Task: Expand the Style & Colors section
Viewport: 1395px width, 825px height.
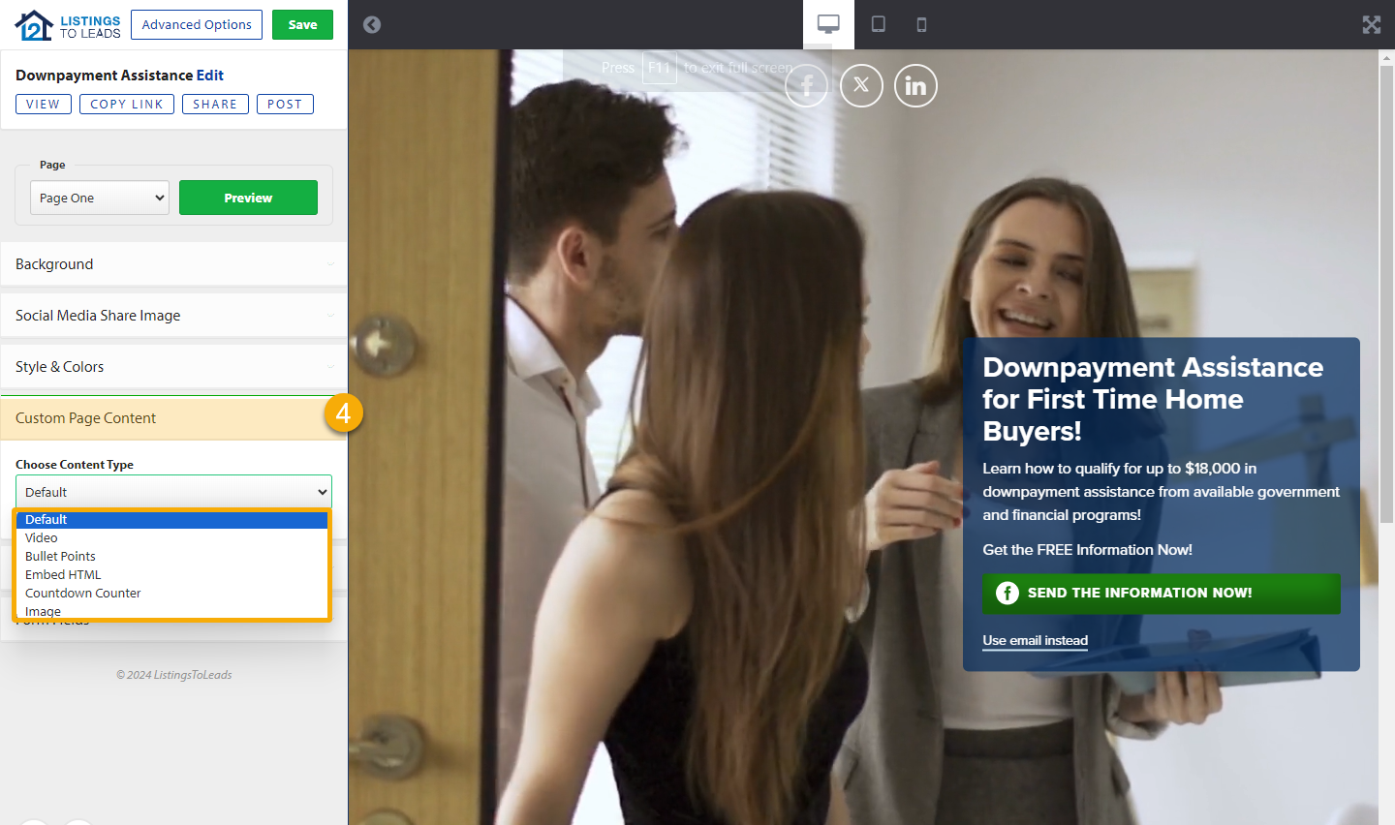Action: 173,367
